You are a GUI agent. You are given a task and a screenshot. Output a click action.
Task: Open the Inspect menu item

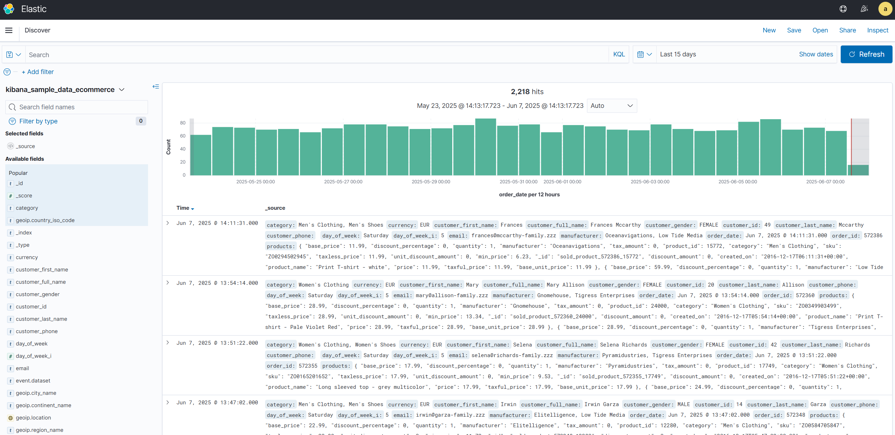click(877, 30)
